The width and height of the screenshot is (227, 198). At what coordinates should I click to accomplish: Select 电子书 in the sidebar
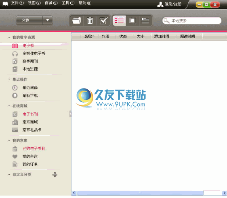point(28,46)
